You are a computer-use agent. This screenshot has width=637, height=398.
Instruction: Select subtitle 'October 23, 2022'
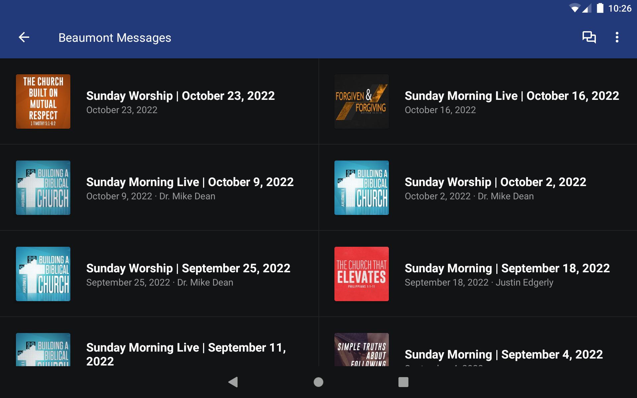tap(122, 110)
